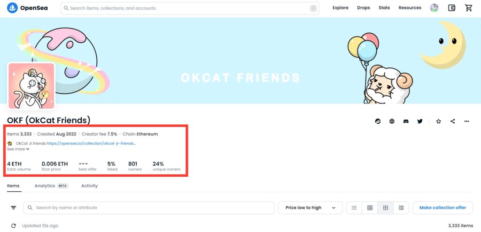This screenshot has height=232, width=481.
Task: Select the 801 owners stat
Action: pyautogui.click(x=135, y=166)
